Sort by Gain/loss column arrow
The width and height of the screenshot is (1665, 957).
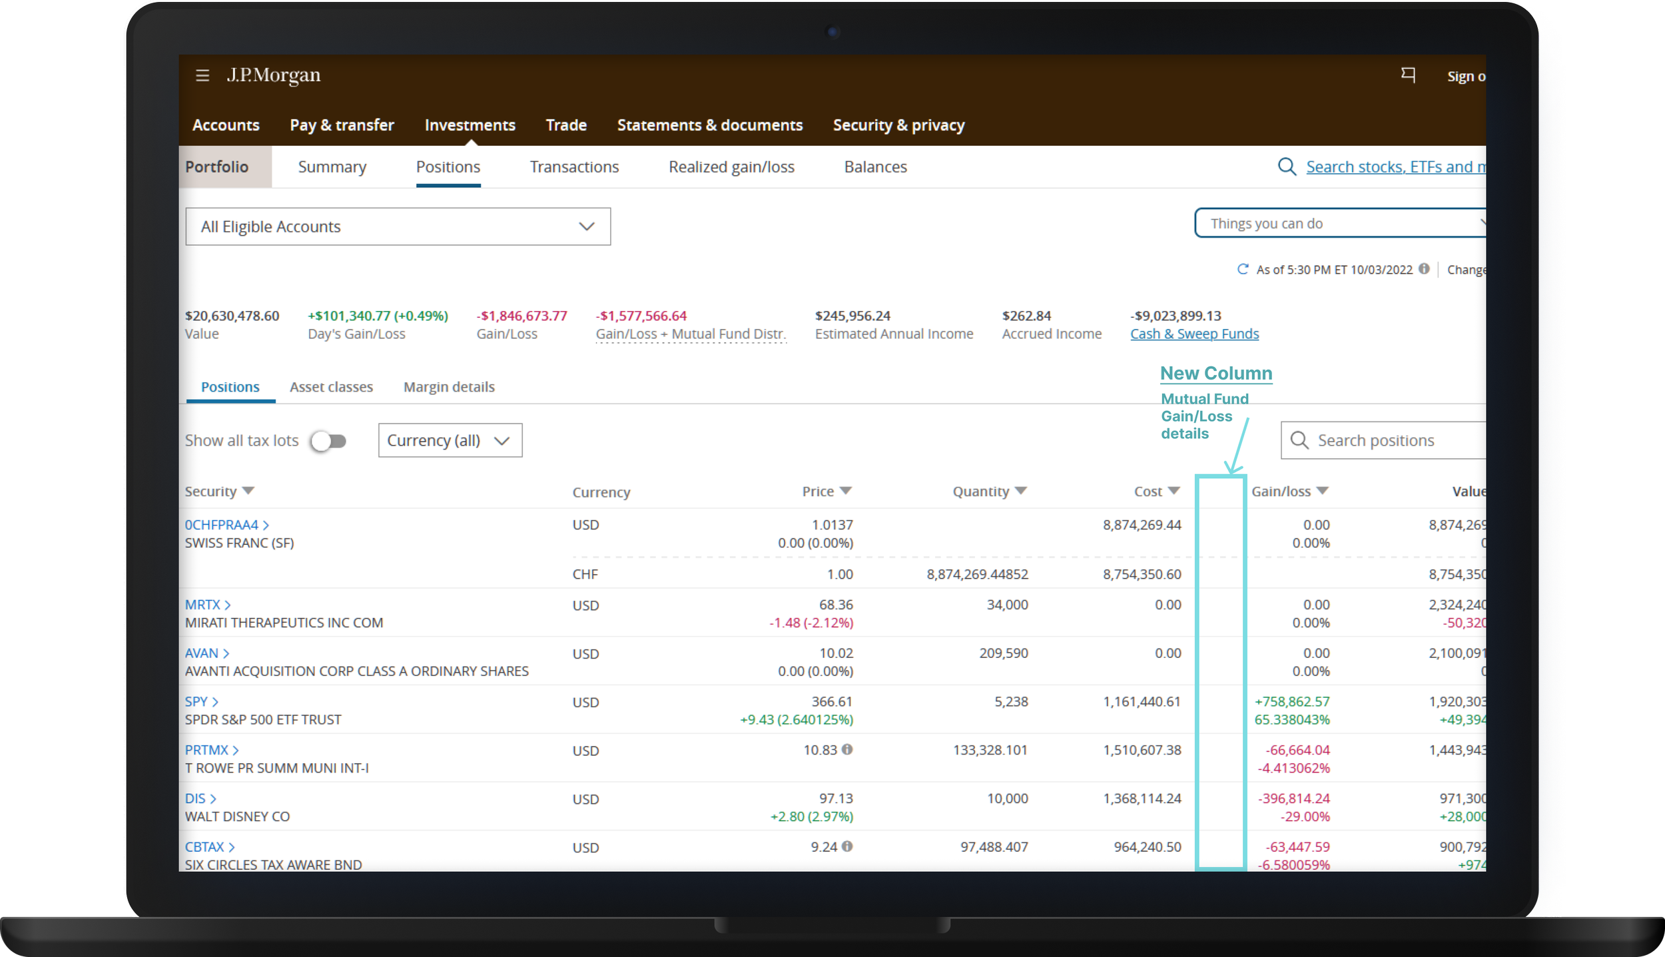tap(1323, 491)
